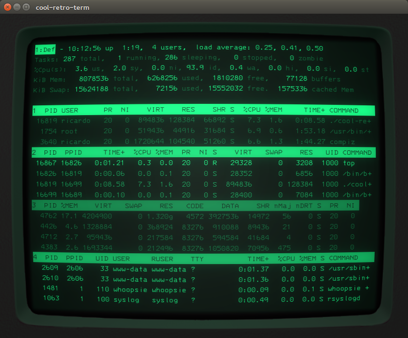
Task: Select the highlighted 1:Def field group label
Action: [45, 49]
